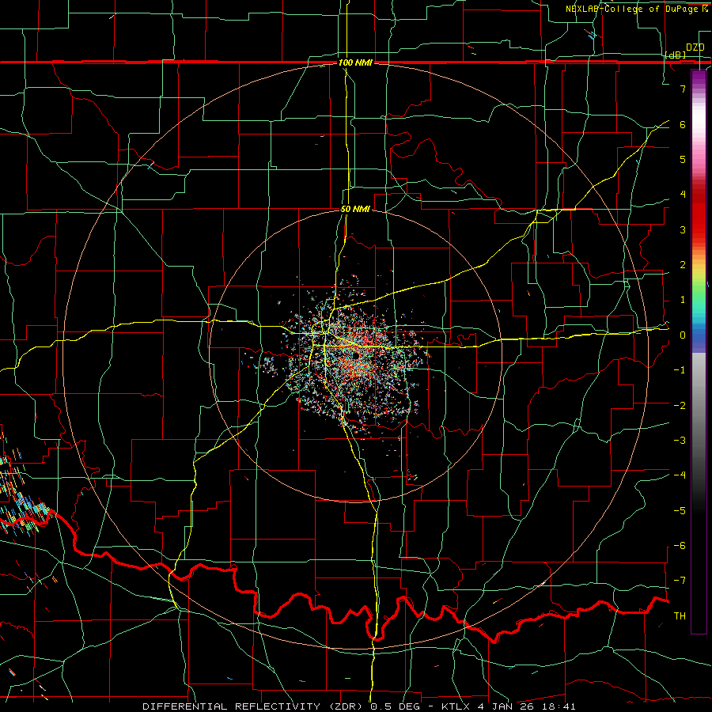This screenshot has height=712, width=712.
Task: Click the 50 NMI range ring label
Action: coord(355,209)
